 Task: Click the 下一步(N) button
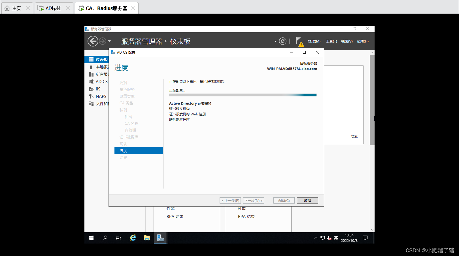[254, 200]
